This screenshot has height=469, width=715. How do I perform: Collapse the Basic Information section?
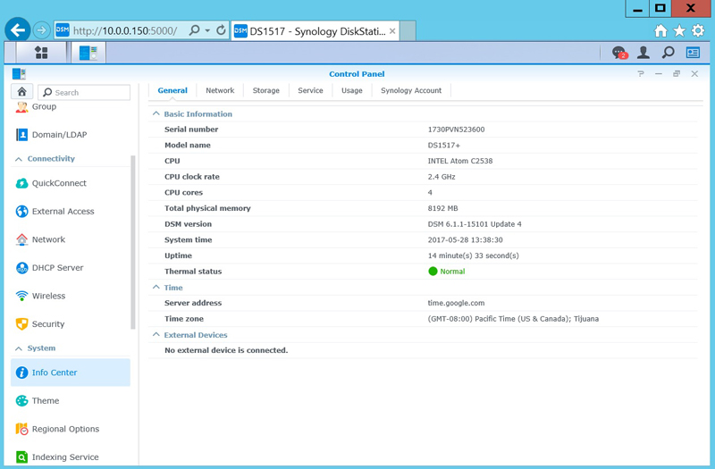click(x=156, y=114)
